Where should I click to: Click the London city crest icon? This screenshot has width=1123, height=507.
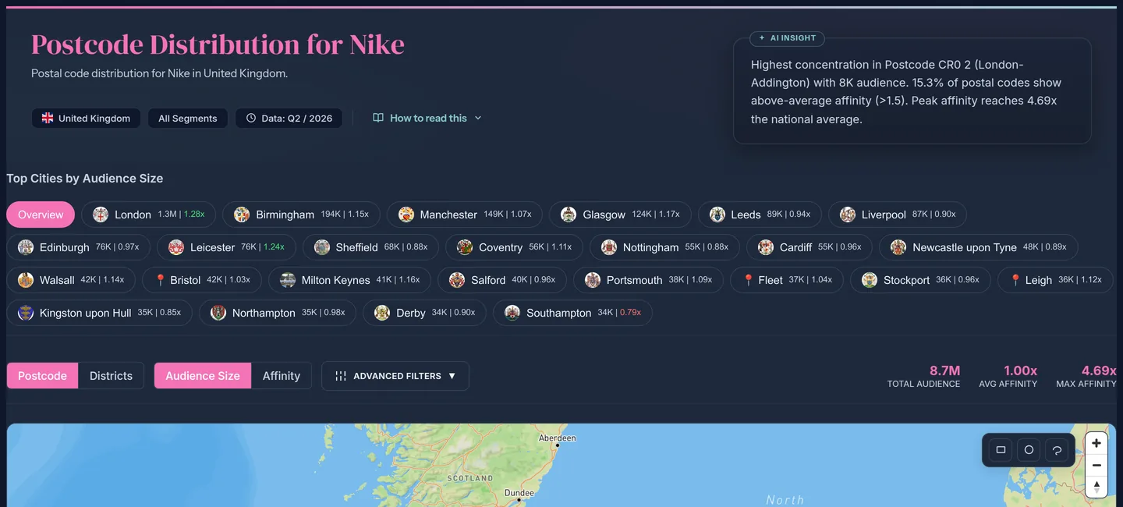click(x=101, y=214)
